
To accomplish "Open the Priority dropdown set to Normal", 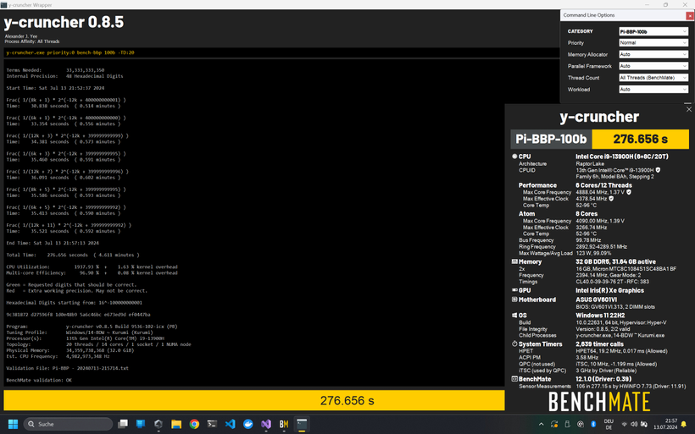I will [x=653, y=43].
